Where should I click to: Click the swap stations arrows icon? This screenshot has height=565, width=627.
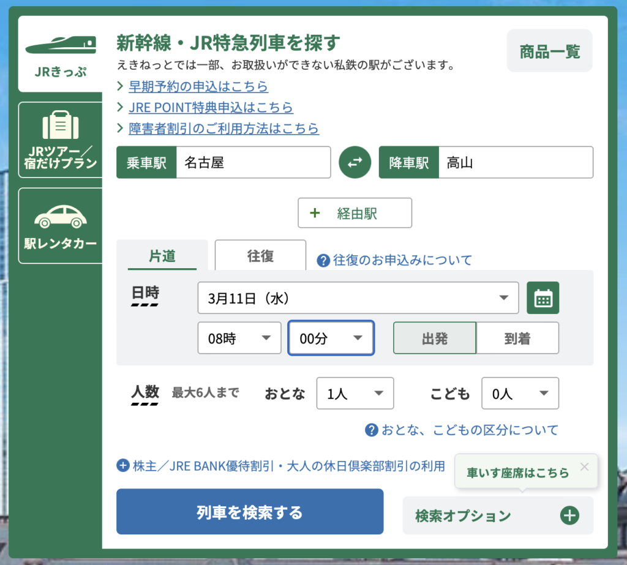click(x=355, y=162)
